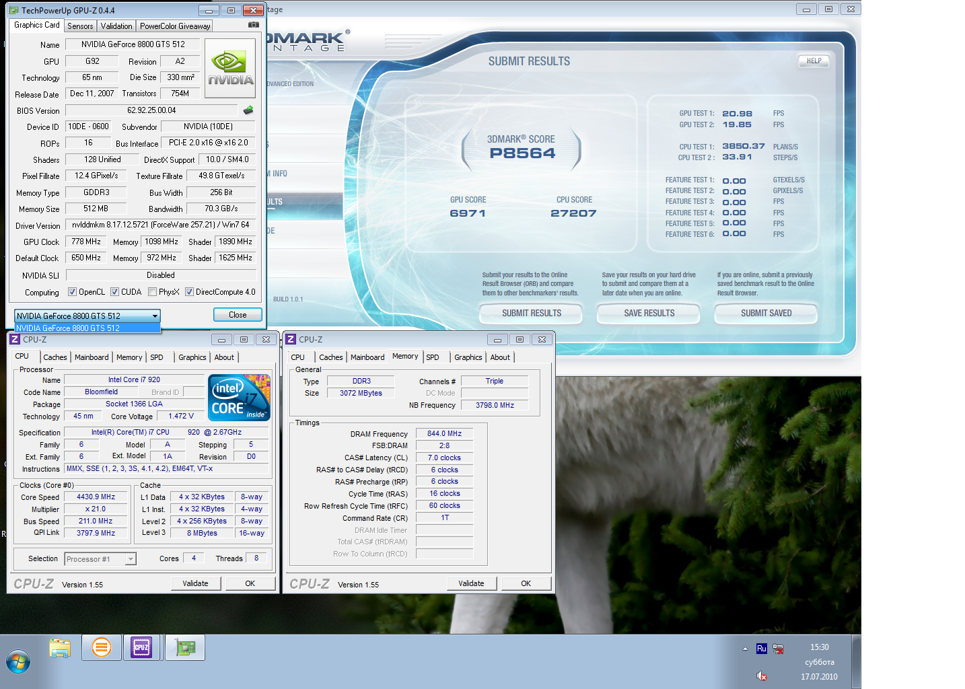Click NB Frequency value 3798.0 MHz
Viewport: 965px width, 689px height.
(x=495, y=405)
